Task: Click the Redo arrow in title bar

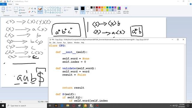Action: (x=10, y=1)
